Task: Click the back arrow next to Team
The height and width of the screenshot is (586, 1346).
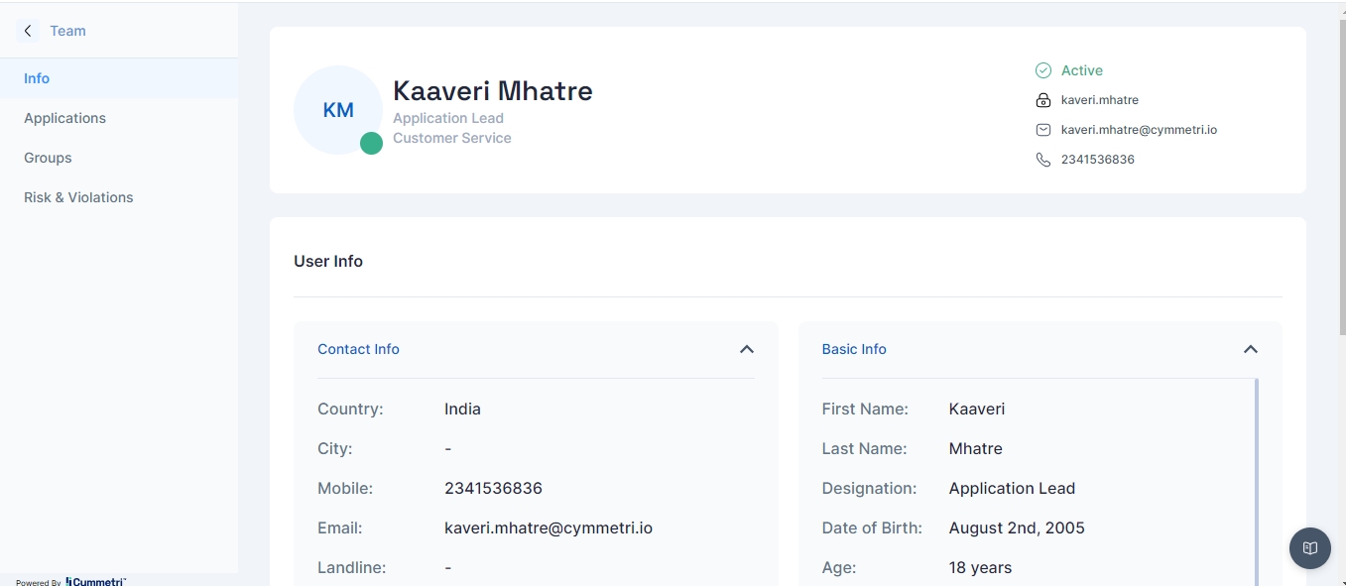Action: (x=28, y=31)
